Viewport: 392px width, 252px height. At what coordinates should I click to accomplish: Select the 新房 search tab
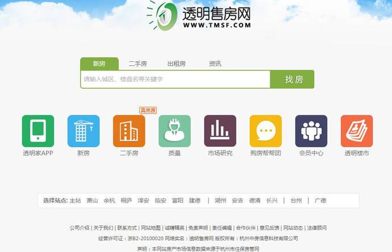[99, 64]
